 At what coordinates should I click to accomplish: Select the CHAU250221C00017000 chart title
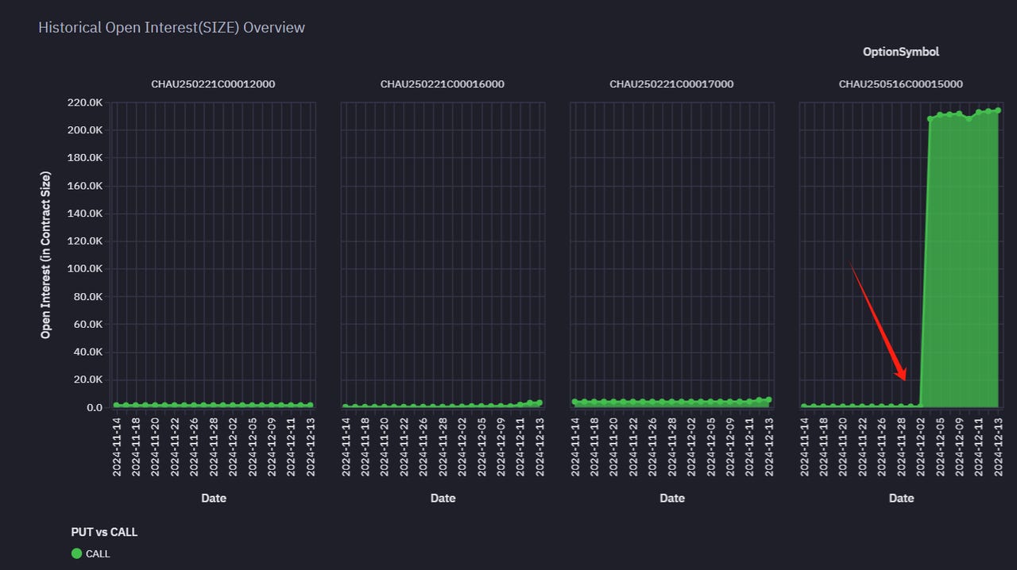(x=671, y=84)
